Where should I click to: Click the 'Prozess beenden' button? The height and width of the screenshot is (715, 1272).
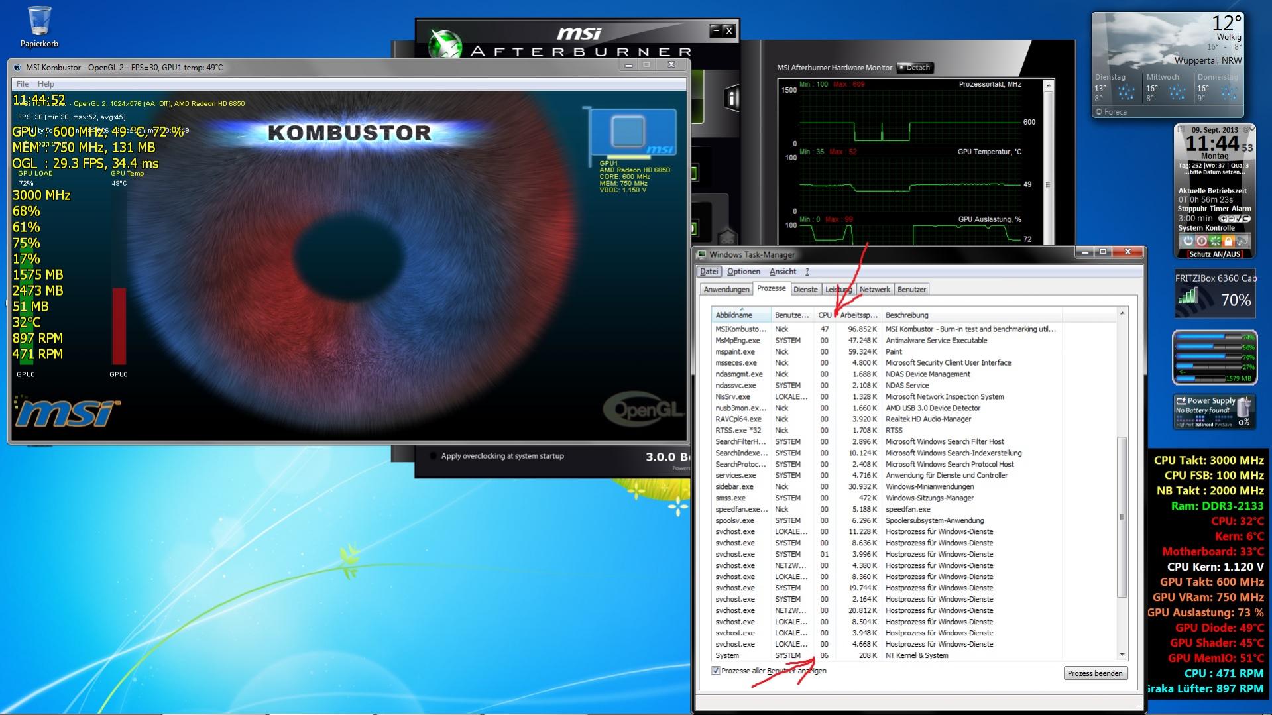pos(1095,673)
